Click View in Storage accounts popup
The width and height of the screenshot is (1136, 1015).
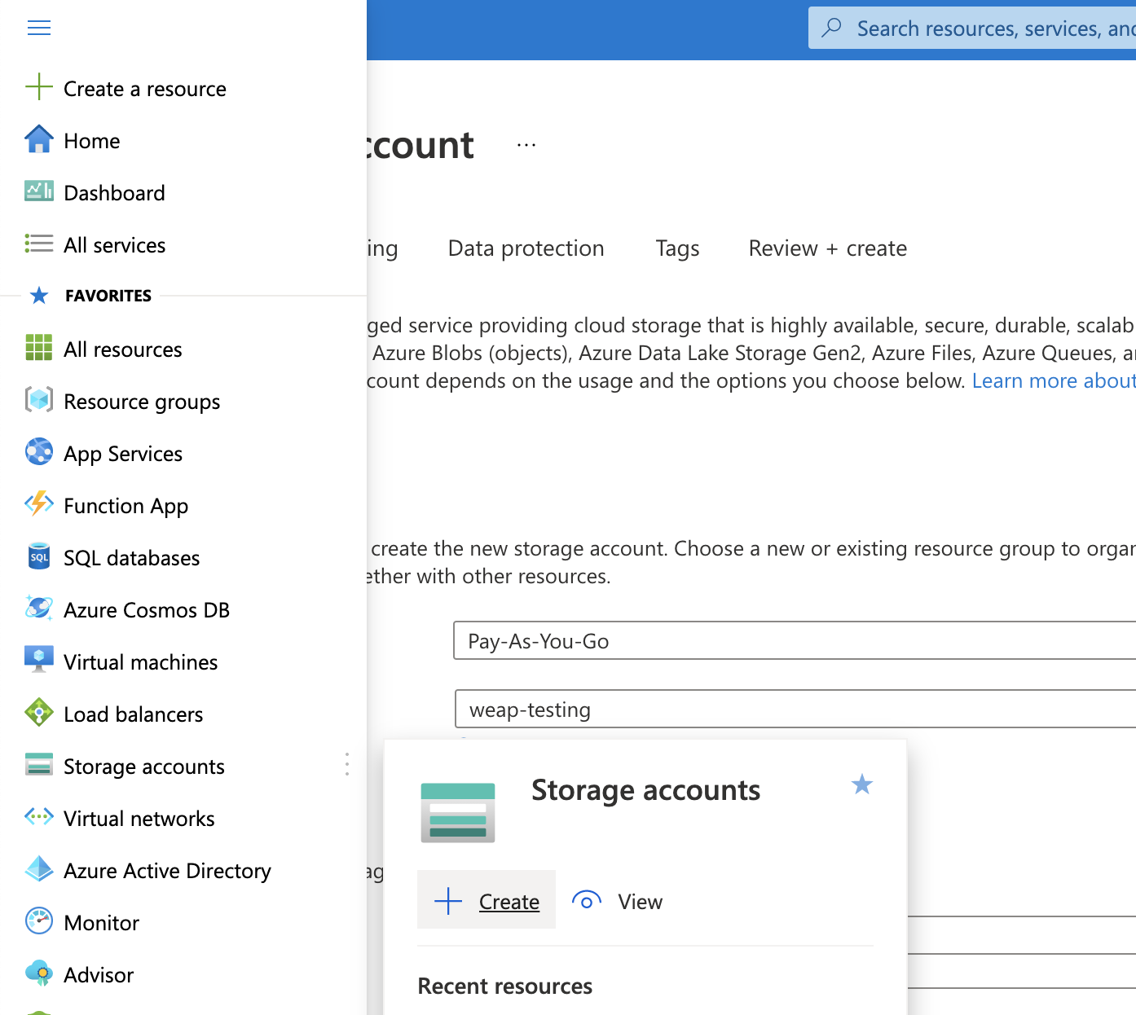pyautogui.click(x=619, y=901)
